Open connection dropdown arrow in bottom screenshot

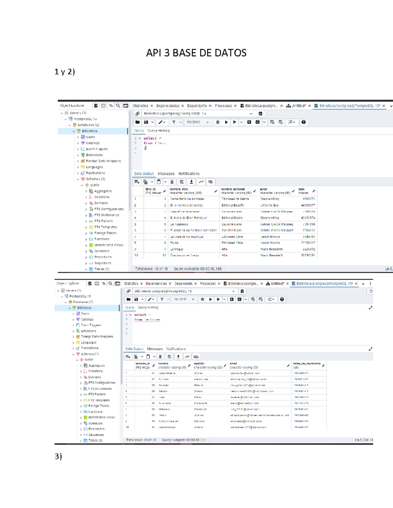point(233,291)
